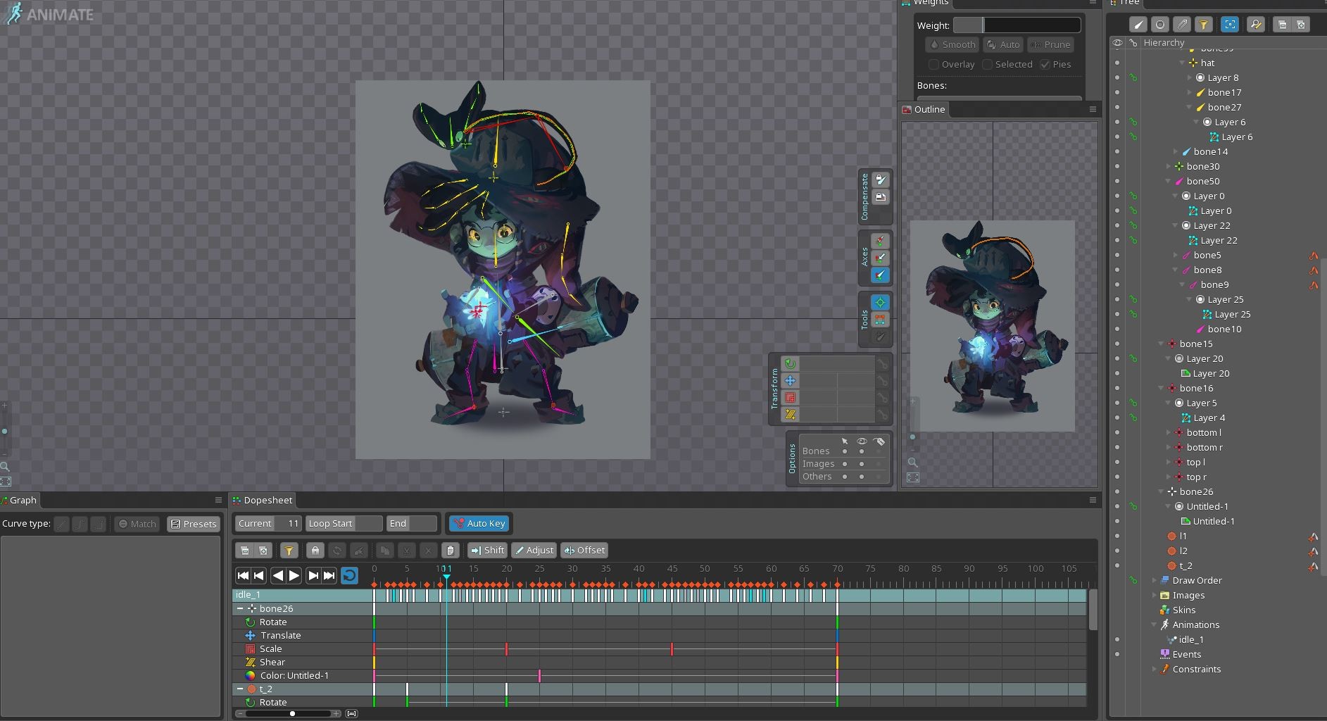Enable the Overlay checkbox in Weights panel
1327x721 pixels.
click(933, 64)
